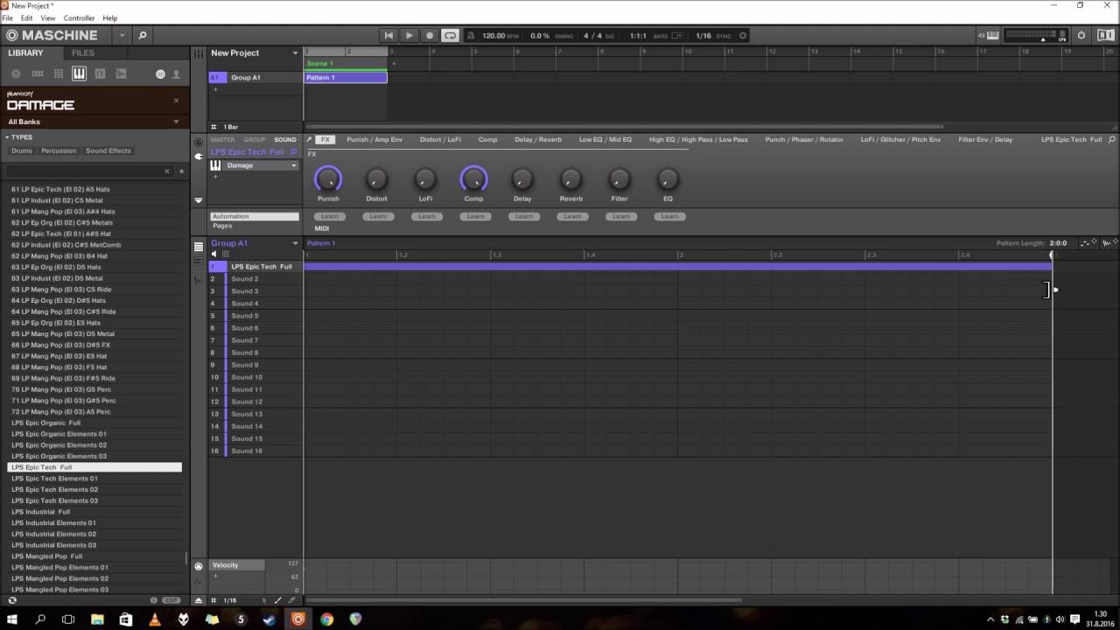The height and width of the screenshot is (630, 1120).
Task: Click the Punch knob
Action: tap(328, 179)
